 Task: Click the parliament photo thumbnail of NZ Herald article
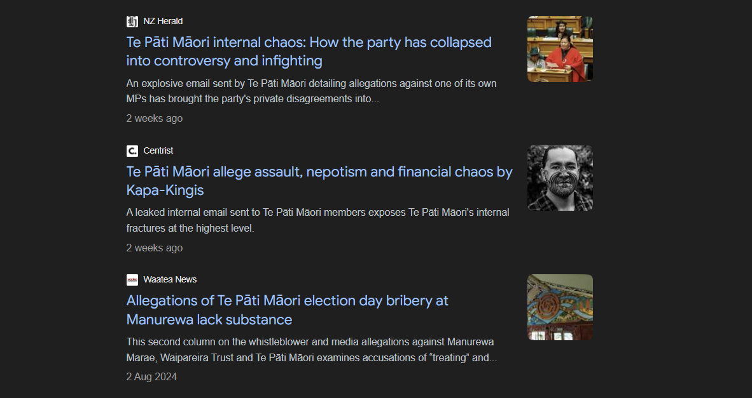pos(560,49)
